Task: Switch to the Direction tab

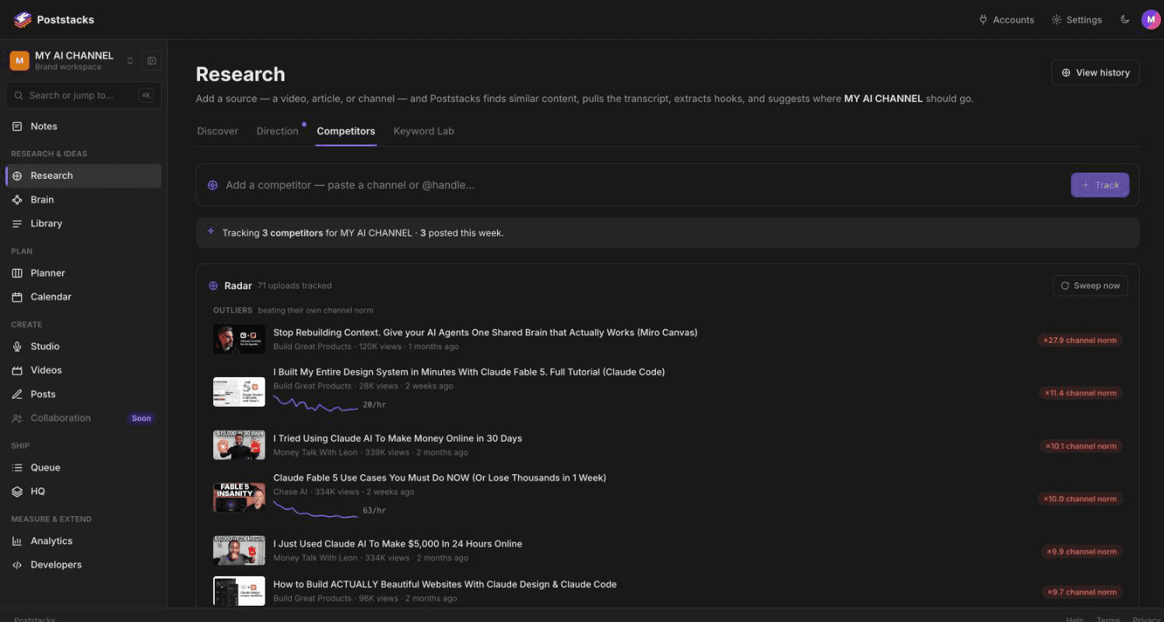Action: pyautogui.click(x=278, y=131)
